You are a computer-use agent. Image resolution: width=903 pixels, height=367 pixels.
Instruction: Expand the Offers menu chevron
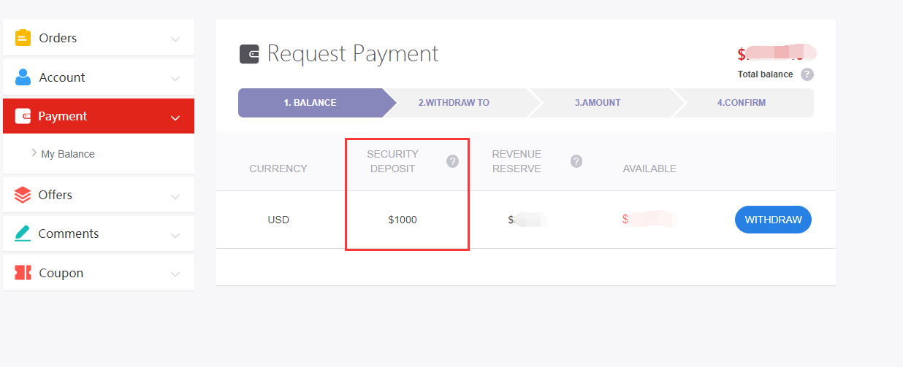pyautogui.click(x=175, y=196)
